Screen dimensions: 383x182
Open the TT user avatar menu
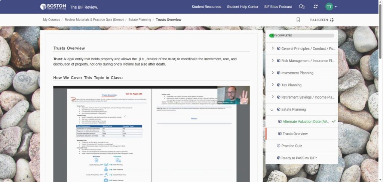(x=329, y=7)
